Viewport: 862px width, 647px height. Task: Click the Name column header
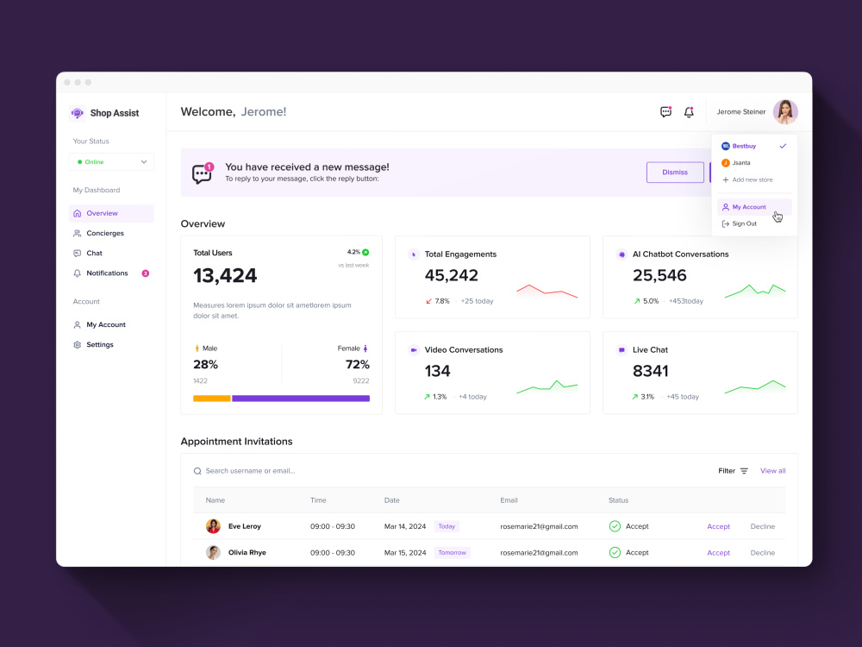pos(215,500)
